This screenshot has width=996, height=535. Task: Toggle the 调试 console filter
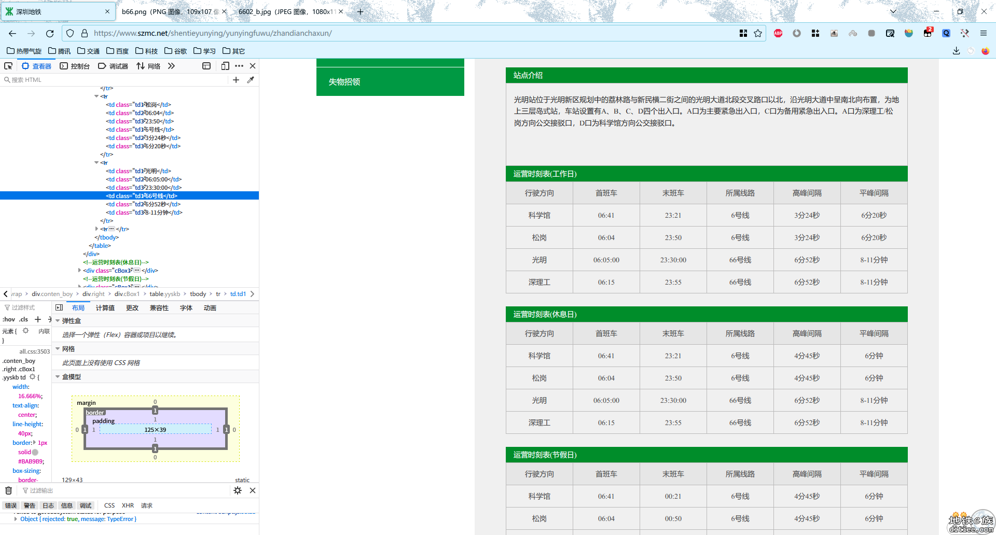pos(86,505)
